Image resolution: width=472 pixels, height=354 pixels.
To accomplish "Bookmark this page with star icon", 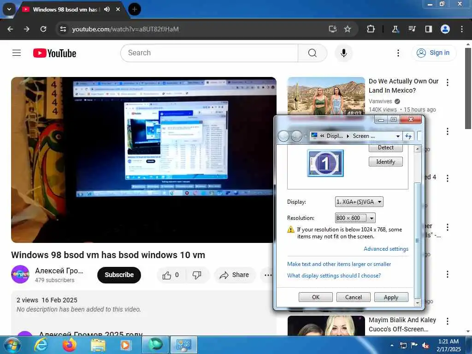I will pos(348,29).
